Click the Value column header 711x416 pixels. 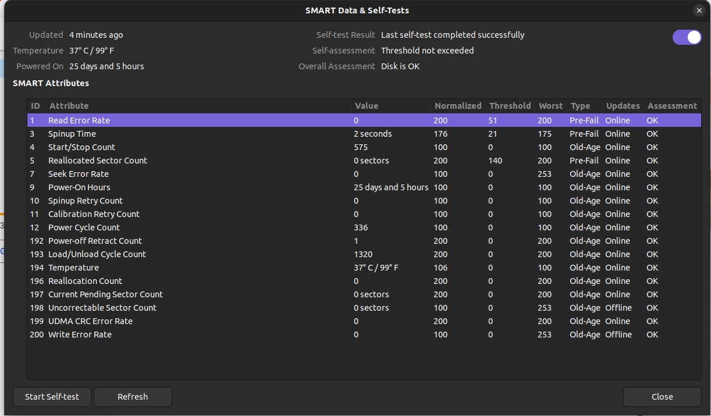click(x=367, y=106)
